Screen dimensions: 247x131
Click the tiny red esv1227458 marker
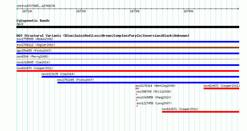[x=137, y=106]
